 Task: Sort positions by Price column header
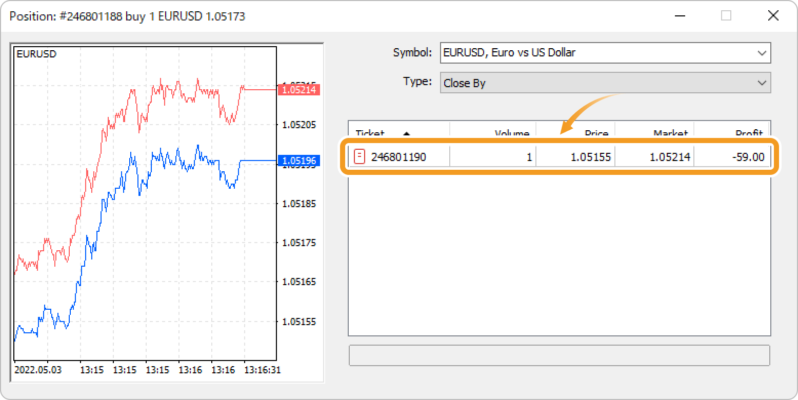(x=597, y=133)
